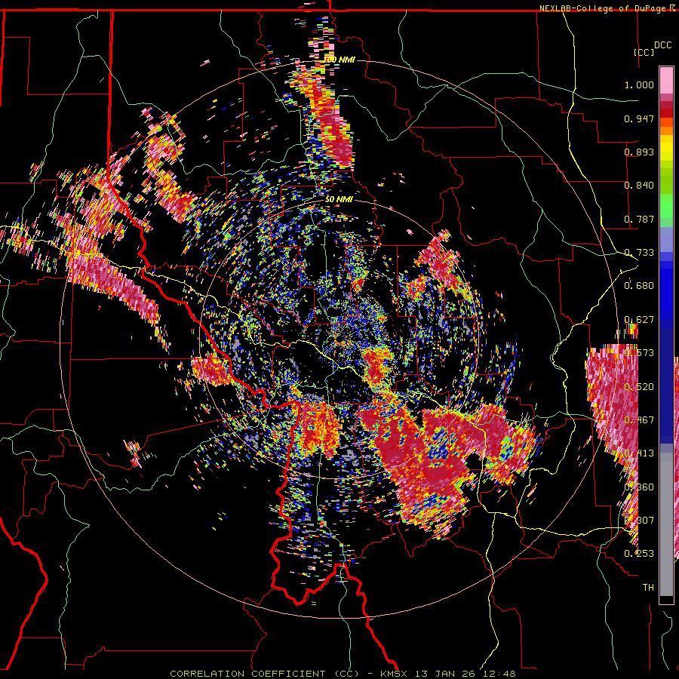Click the 0.893 scale value
Screen dimensions: 679x679
[639, 152]
